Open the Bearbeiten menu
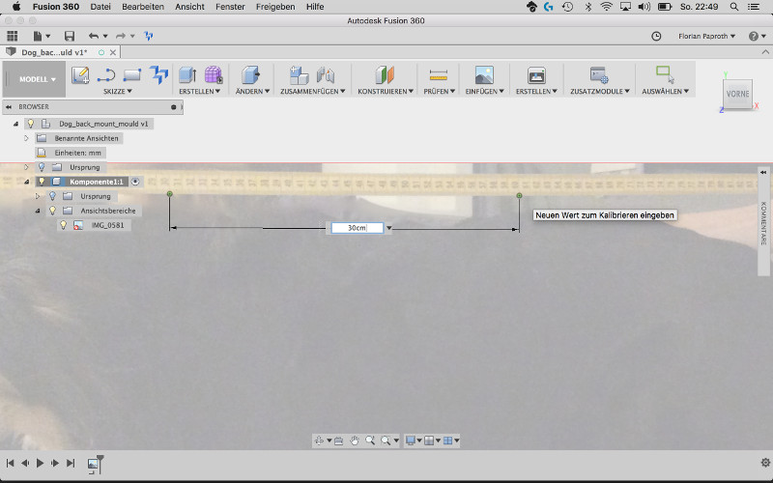 click(142, 7)
